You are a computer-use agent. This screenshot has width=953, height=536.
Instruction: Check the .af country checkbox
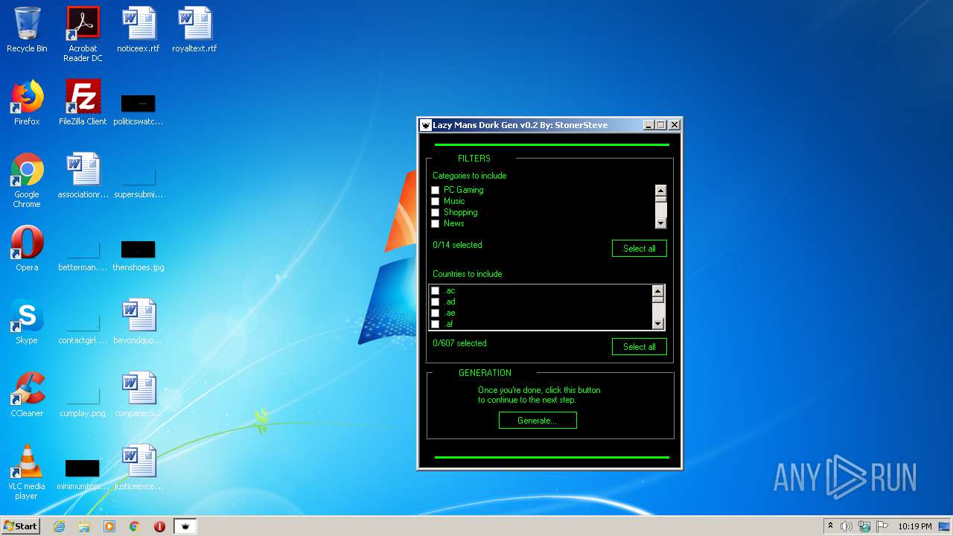click(436, 325)
